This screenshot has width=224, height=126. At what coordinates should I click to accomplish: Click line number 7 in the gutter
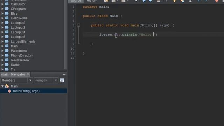point(73,35)
